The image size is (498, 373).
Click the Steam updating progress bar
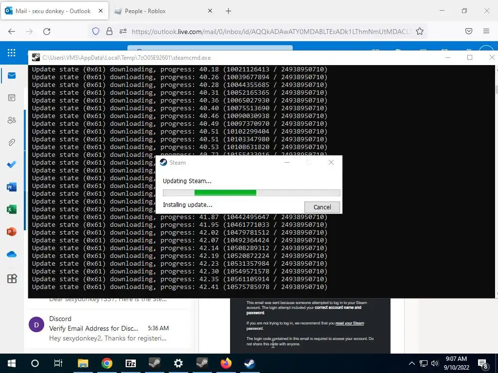(x=251, y=192)
